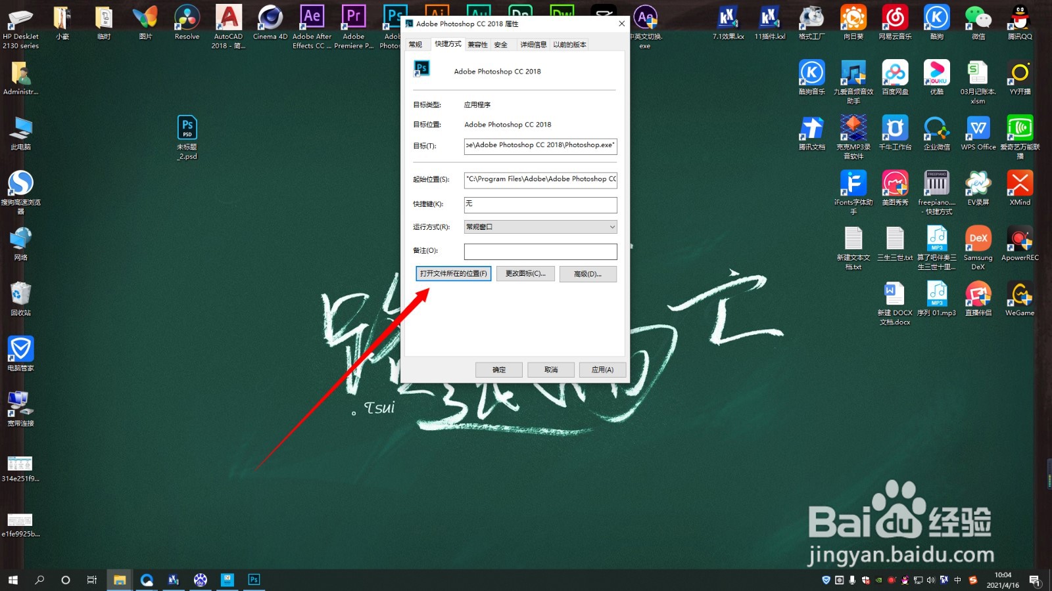
Task: Select the 企业微信 desktop icon
Action: click(x=937, y=134)
